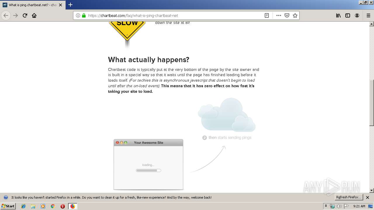Click the Refresh Firefox button
Viewport: 374px width, 210px height.
point(349,197)
